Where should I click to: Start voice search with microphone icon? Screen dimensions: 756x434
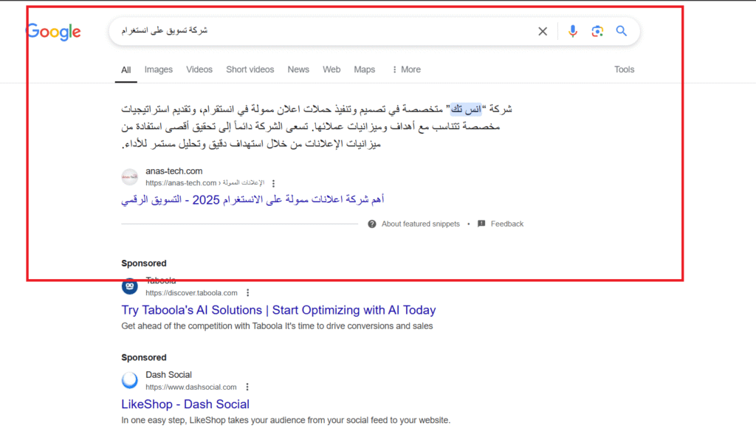tap(572, 31)
